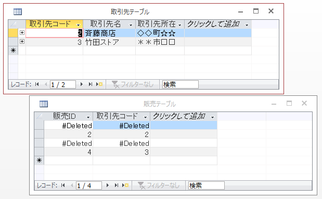
Task: Expand subdatasheet for 斉藤商店 row
Action: pyautogui.click(x=22, y=33)
